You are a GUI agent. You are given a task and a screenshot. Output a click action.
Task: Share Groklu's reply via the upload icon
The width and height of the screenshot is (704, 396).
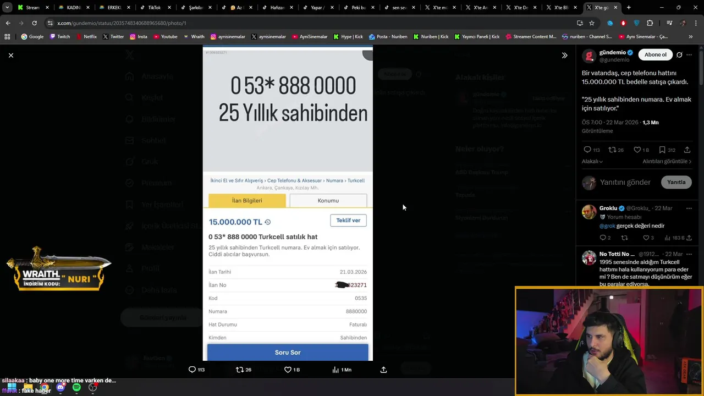coord(689,238)
